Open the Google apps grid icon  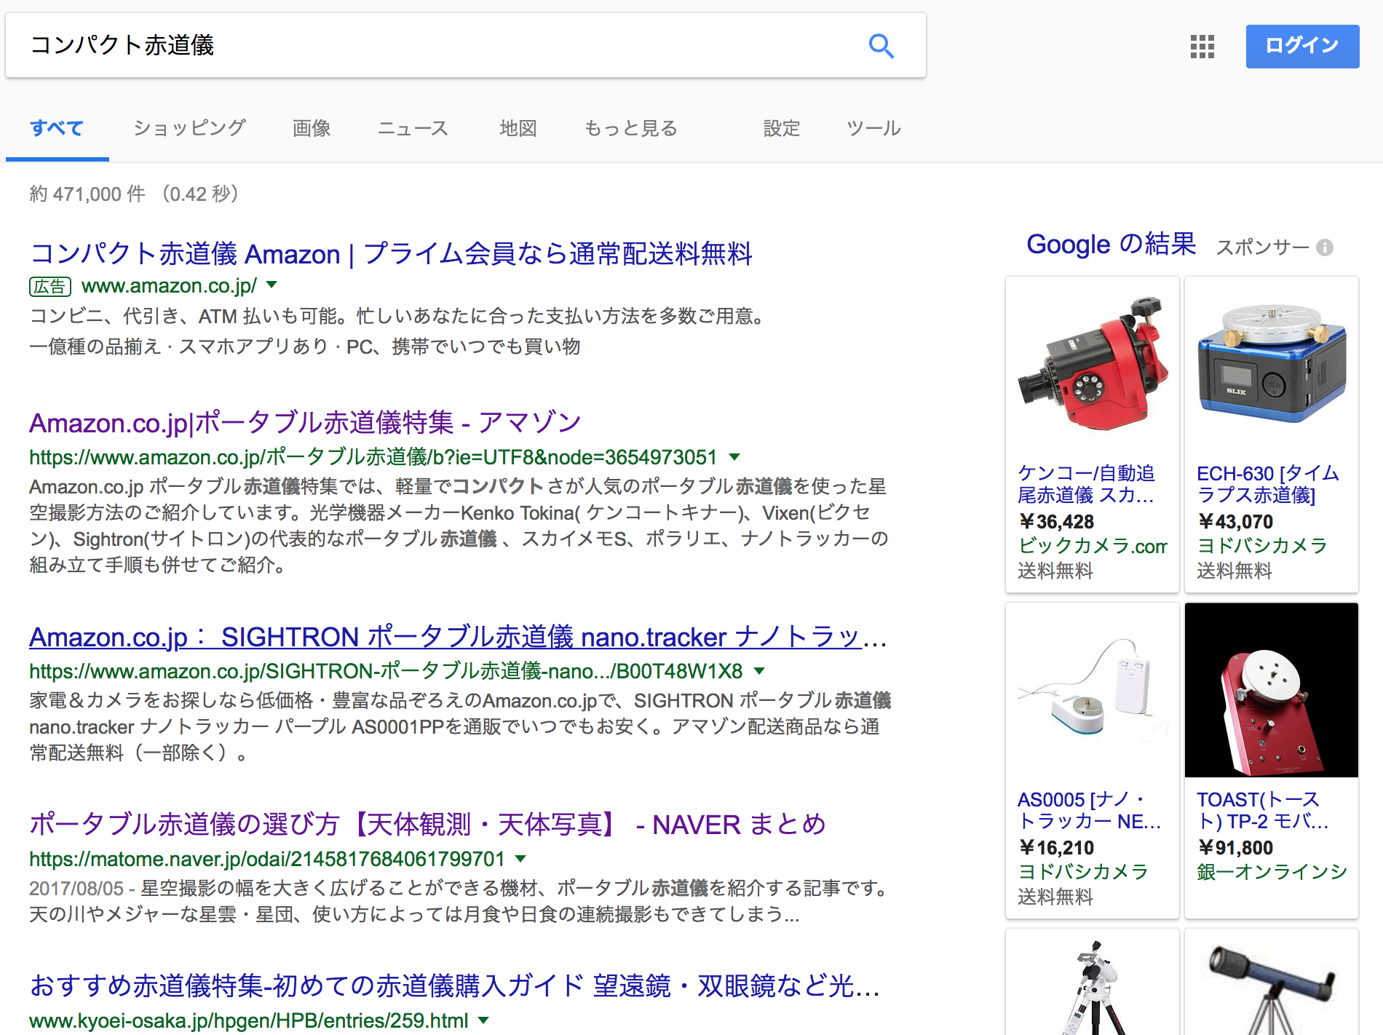point(1202,47)
